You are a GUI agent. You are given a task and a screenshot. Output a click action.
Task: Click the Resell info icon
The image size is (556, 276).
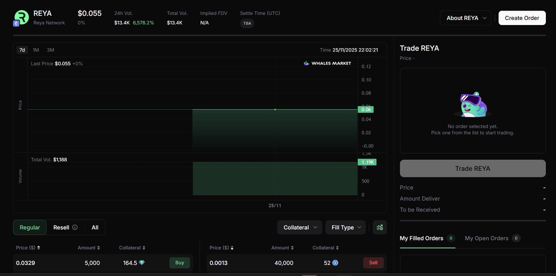[75, 227]
